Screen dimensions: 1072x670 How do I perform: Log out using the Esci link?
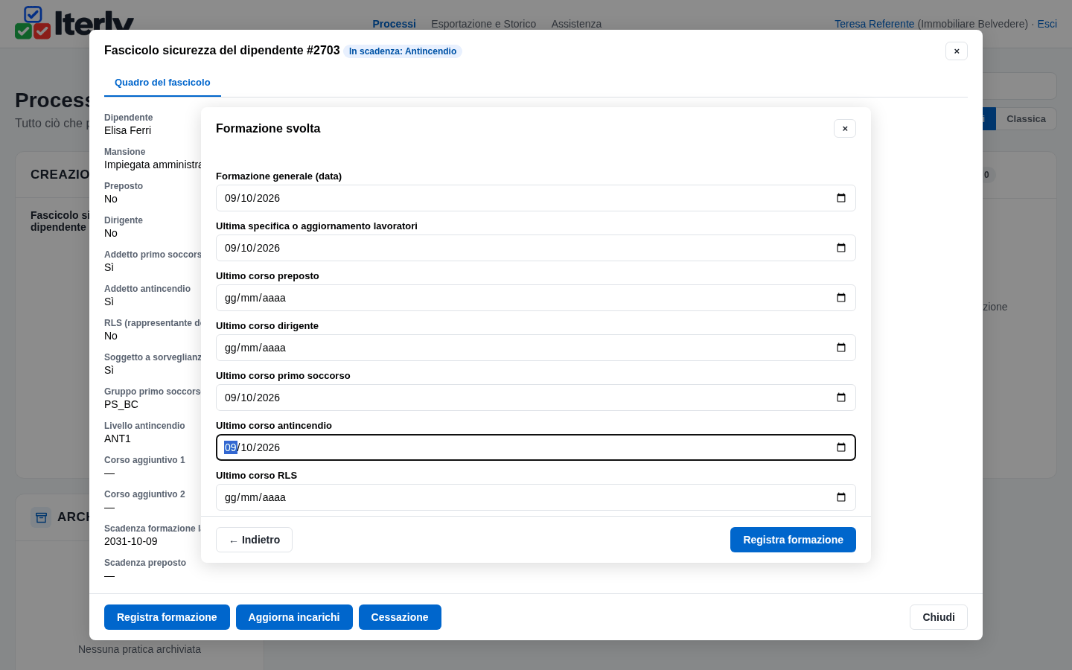1047,24
